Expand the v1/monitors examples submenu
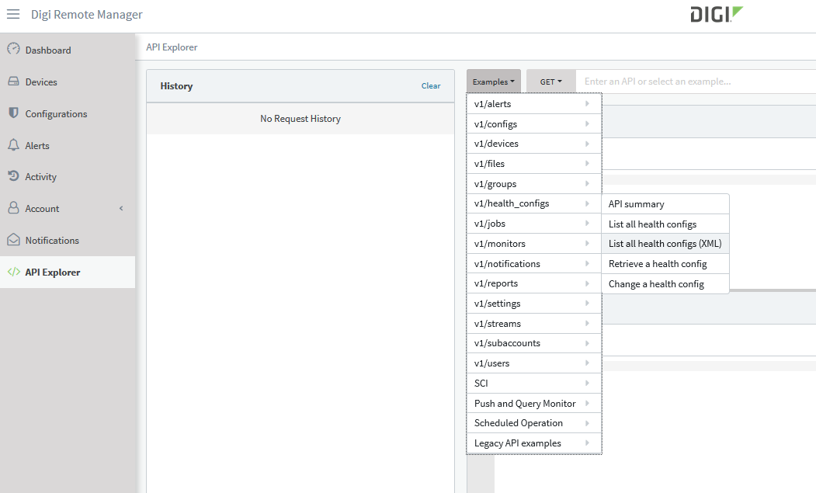This screenshot has height=493, width=816. 534,244
